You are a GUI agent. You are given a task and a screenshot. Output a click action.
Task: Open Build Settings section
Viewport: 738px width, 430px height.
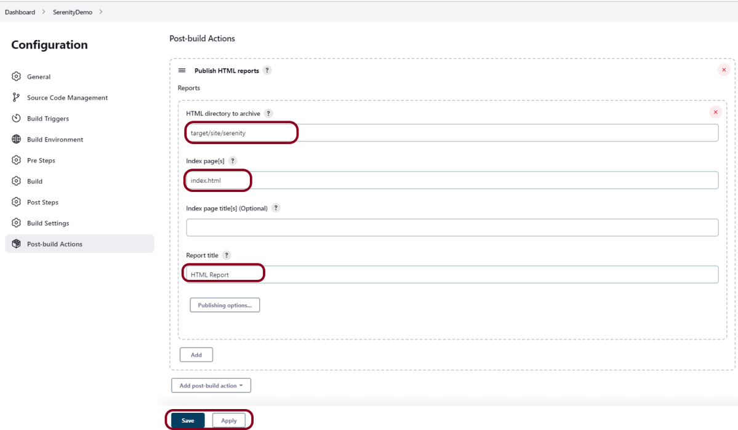click(48, 223)
